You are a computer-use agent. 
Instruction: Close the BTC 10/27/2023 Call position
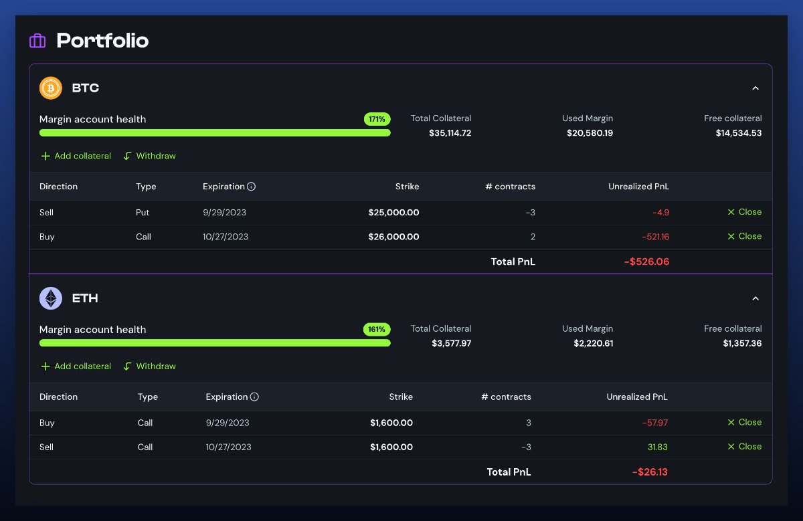coord(744,236)
